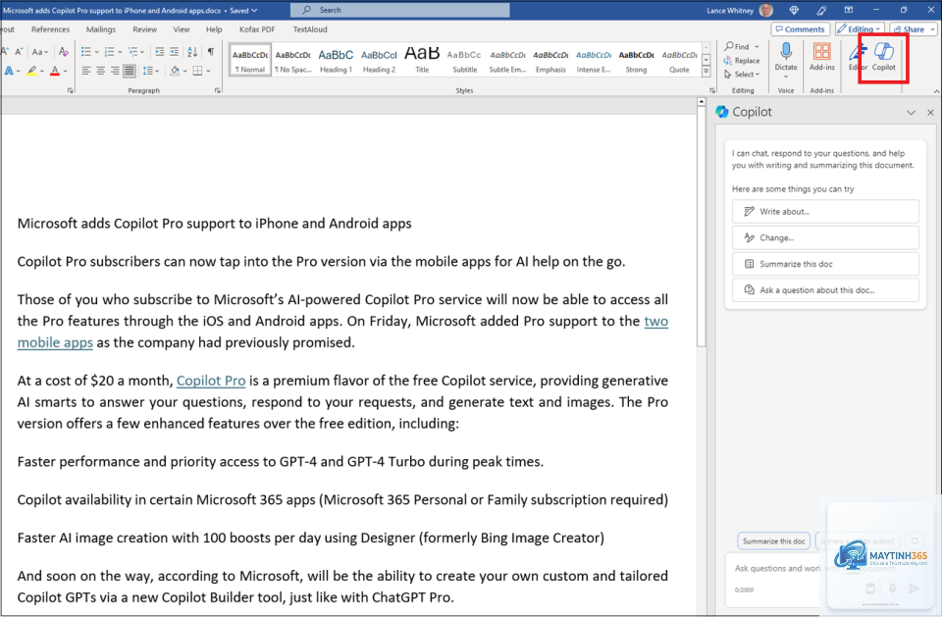Screen dimensions: 942x617
Task: Click the Lance Whitney account picture
Action: coord(766,10)
